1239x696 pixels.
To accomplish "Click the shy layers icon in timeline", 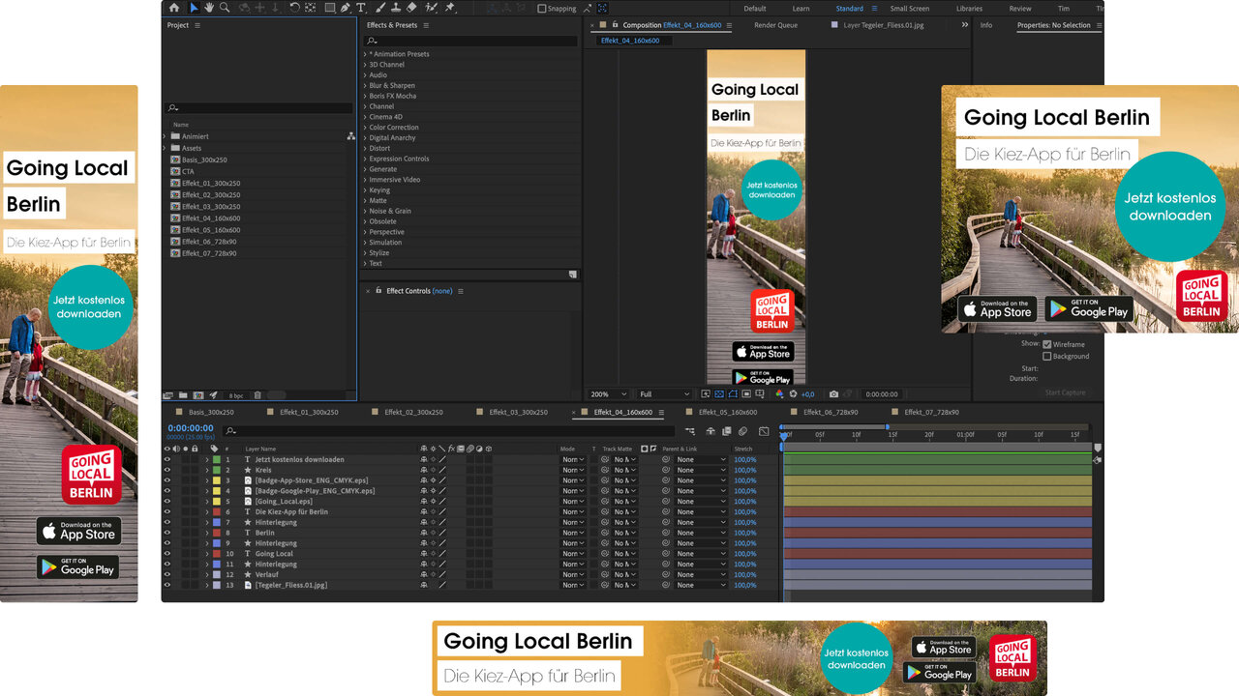I will [x=710, y=431].
